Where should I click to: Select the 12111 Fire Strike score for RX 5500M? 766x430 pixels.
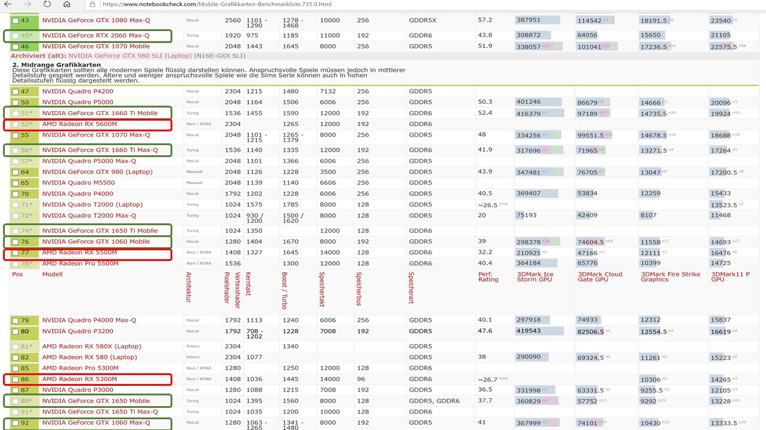coord(651,253)
